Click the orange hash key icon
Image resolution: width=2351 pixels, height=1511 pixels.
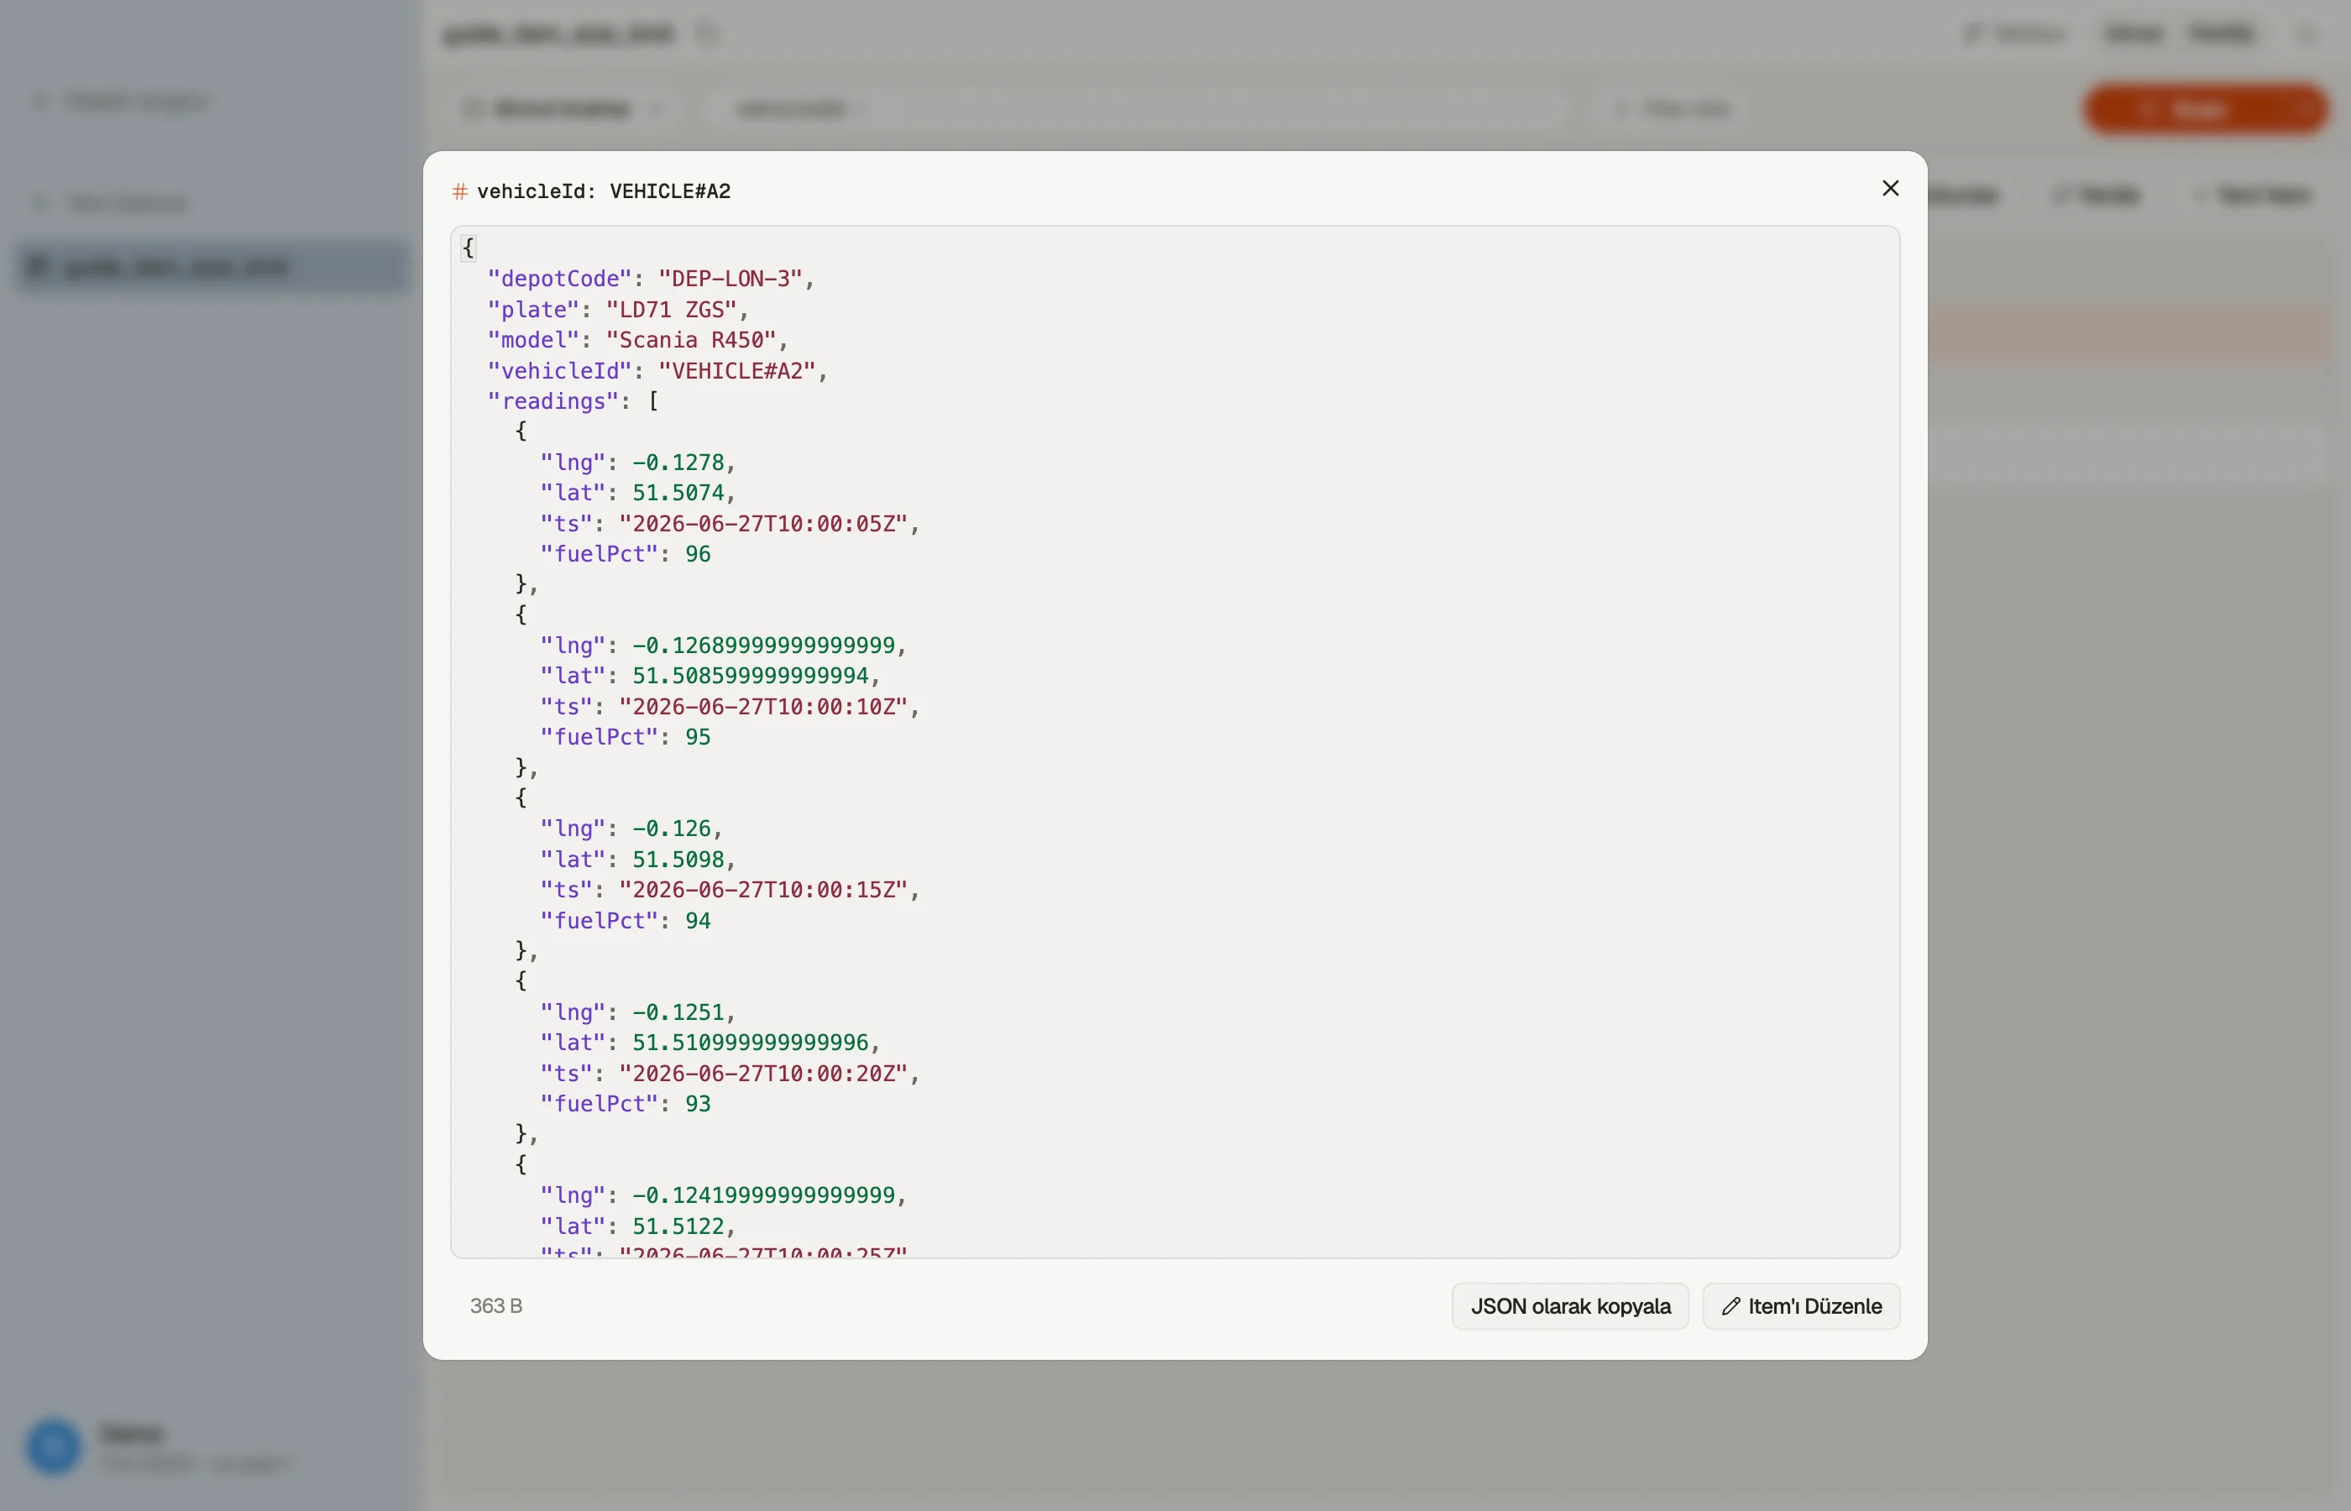(x=459, y=191)
